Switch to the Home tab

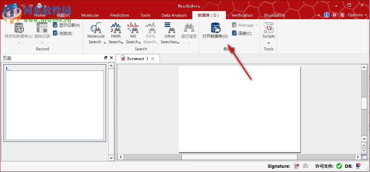[x=40, y=15]
